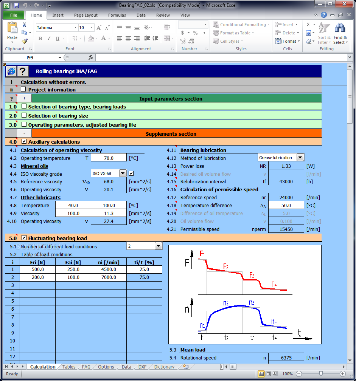Click the Center text alignment icon
Viewport: 356px width, 381px height.
128,39
